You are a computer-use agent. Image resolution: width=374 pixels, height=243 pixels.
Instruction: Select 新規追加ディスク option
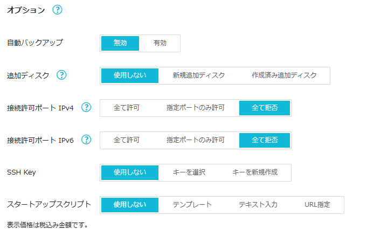[198, 75]
